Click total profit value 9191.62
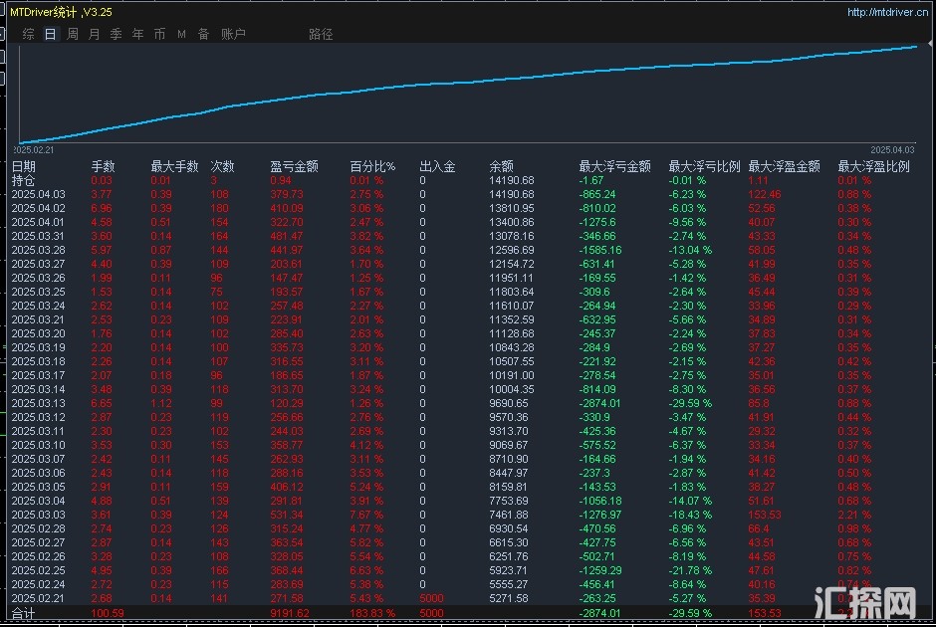Image resolution: width=936 pixels, height=627 pixels. pyautogui.click(x=290, y=613)
